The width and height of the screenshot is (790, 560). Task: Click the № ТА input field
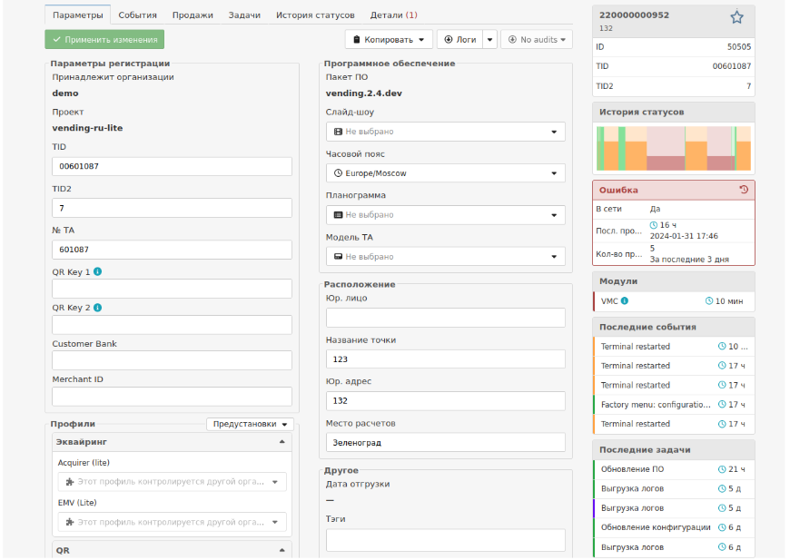(172, 250)
